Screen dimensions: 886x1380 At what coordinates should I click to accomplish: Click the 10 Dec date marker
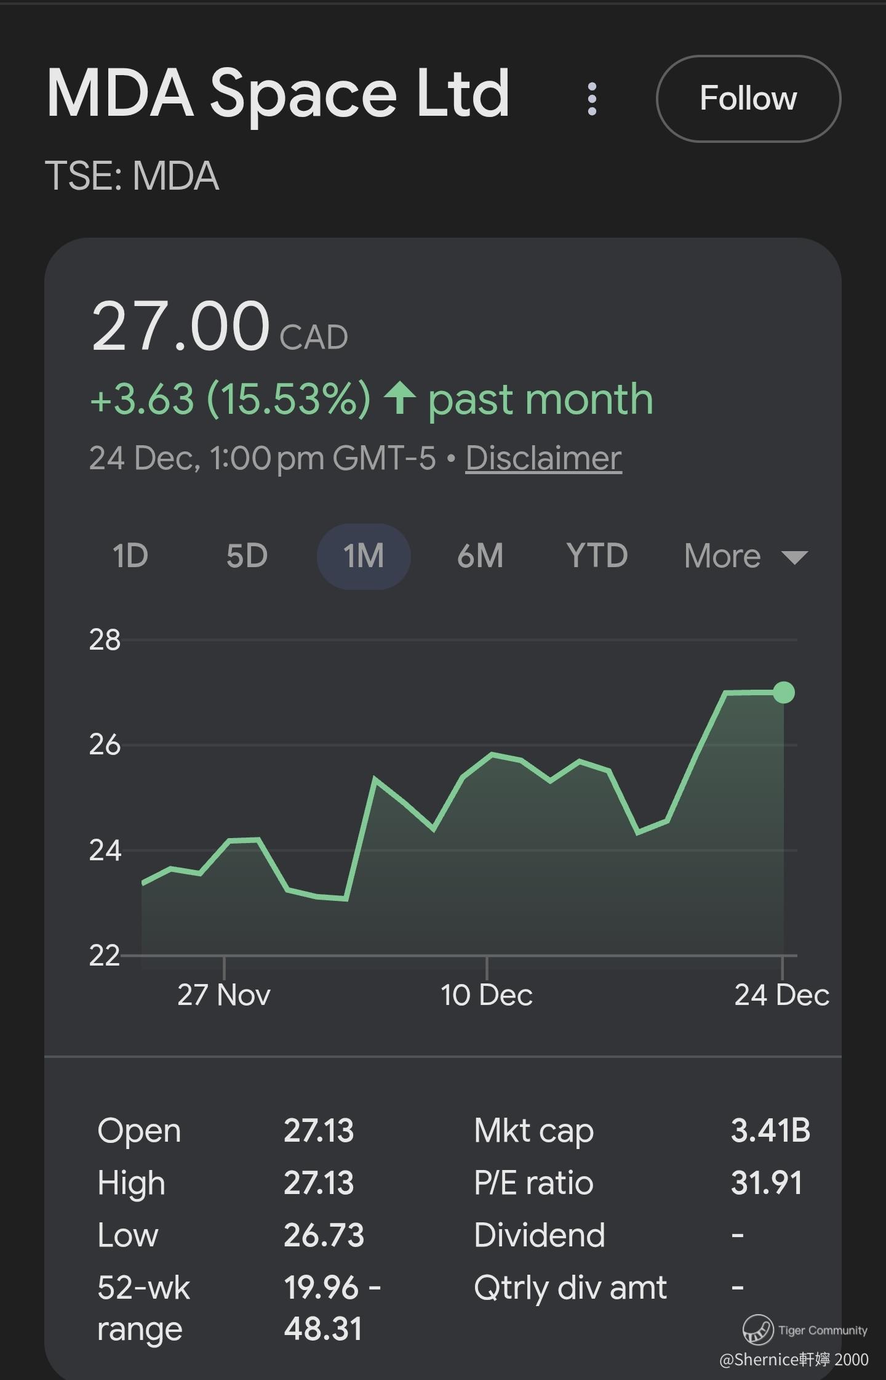click(x=487, y=995)
